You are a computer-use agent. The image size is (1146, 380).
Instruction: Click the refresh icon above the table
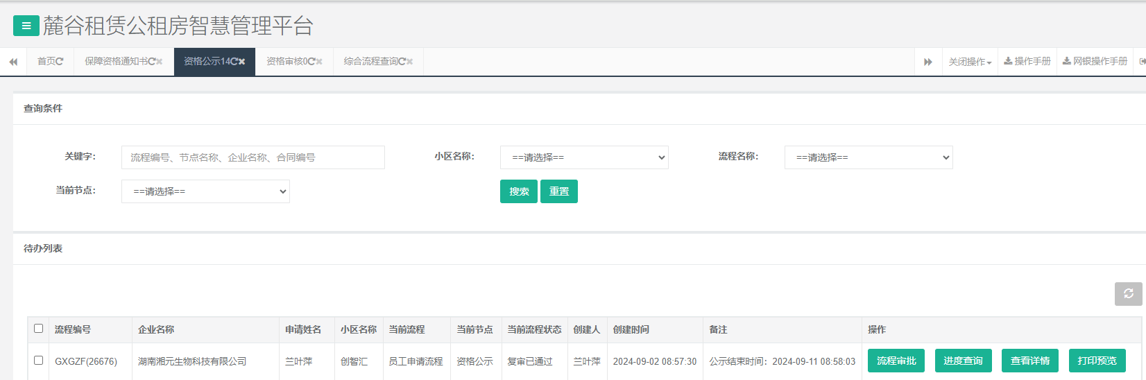[1128, 294]
